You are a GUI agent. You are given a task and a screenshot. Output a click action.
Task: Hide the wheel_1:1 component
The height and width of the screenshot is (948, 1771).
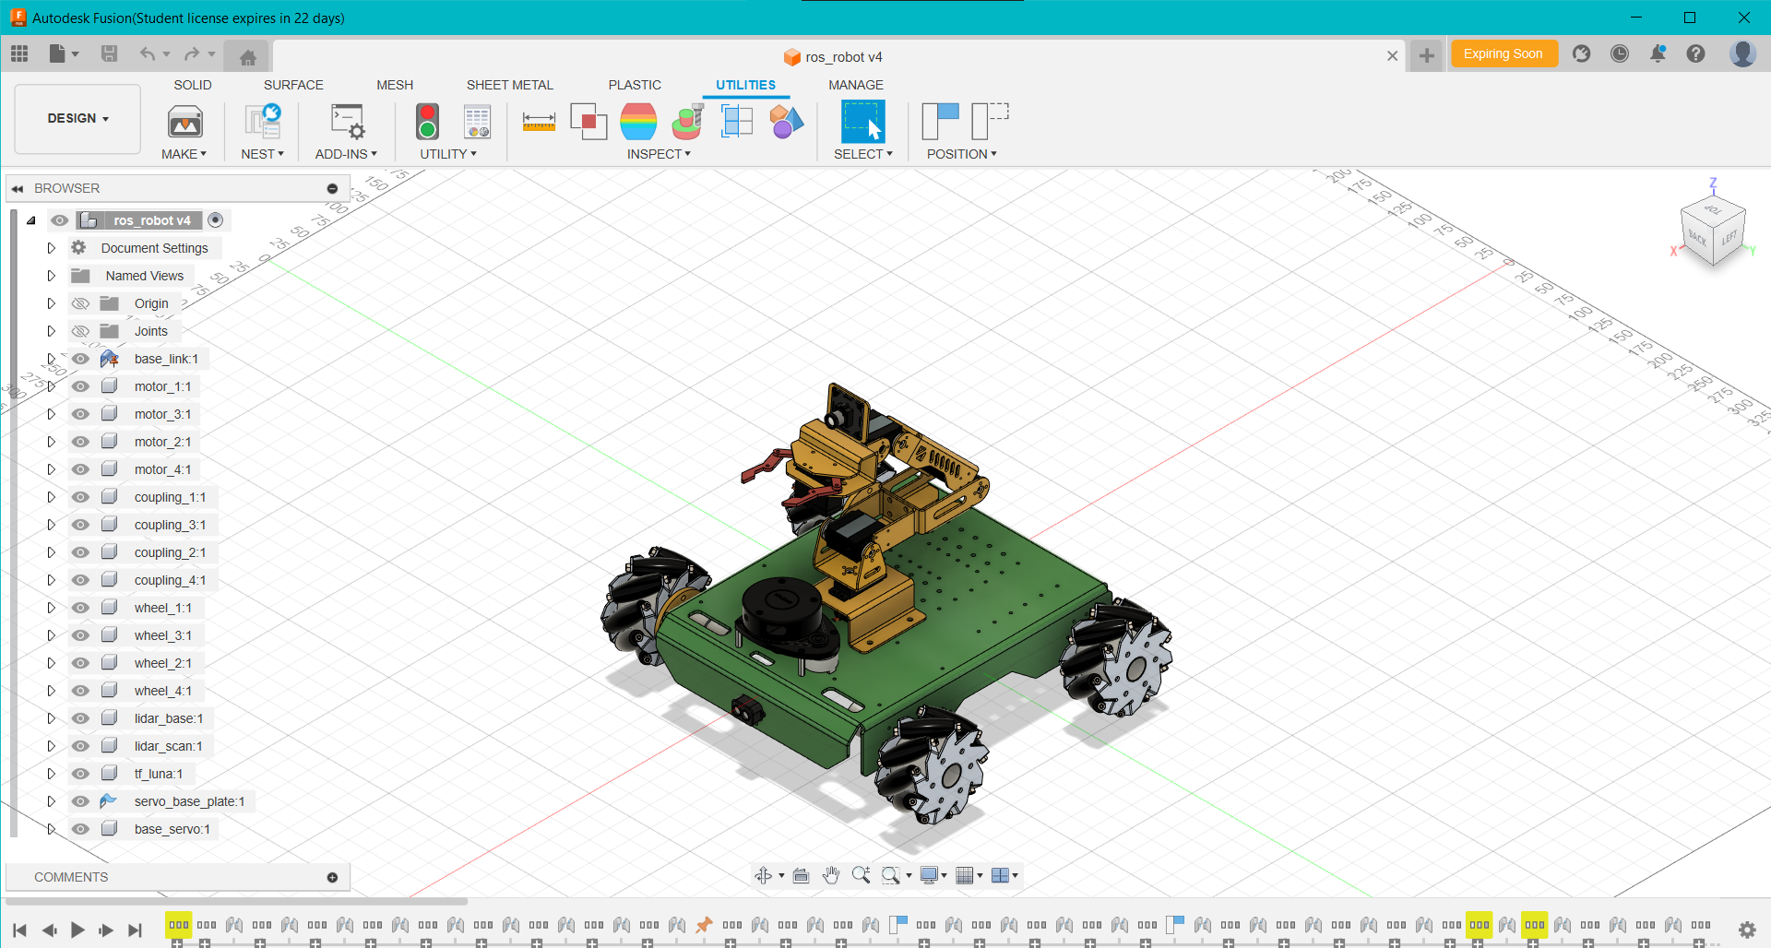pyautogui.click(x=80, y=607)
